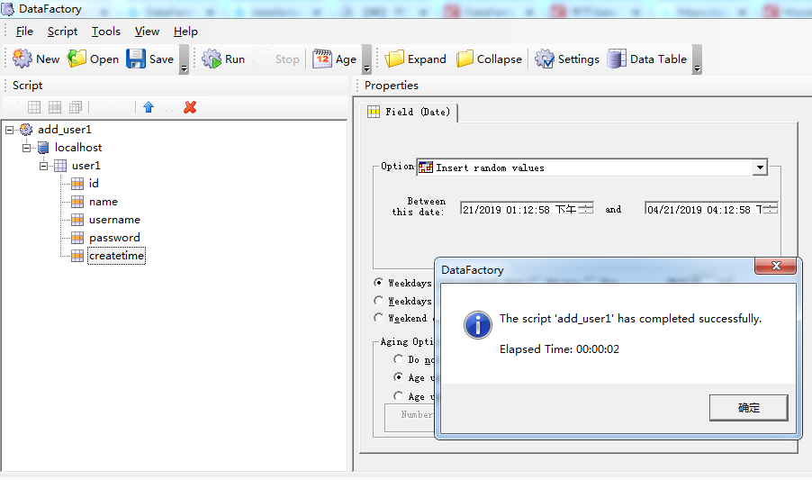Click the first grid icon in the Script toolbar

coord(34,107)
